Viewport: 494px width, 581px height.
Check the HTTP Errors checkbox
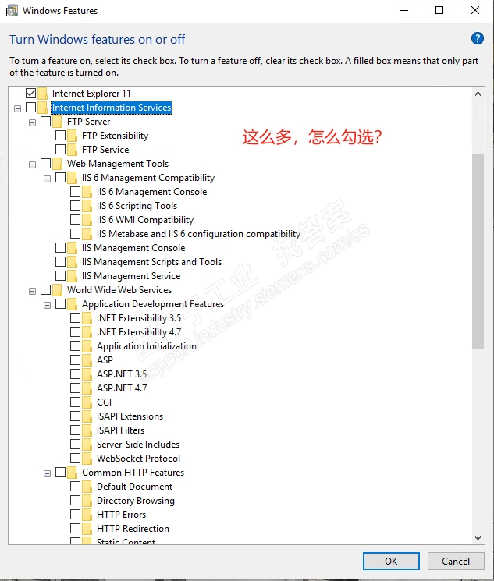75,515
